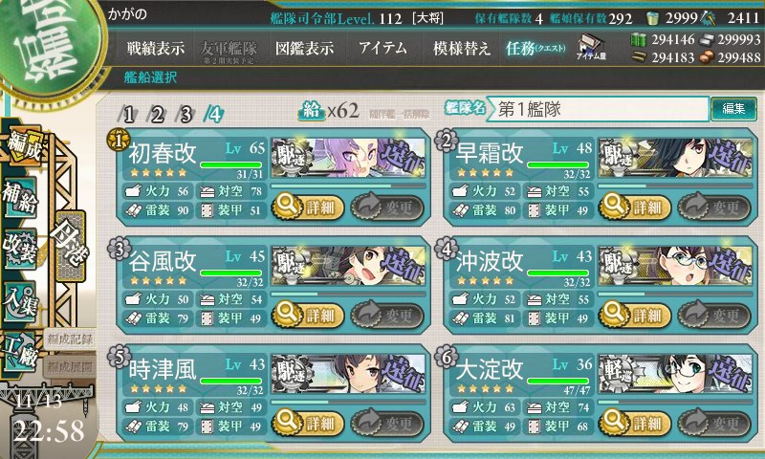The height and width of the screenshot is (459, 765).
Task: Open the 任務 quest menu
Action: [x=535, y=48]
